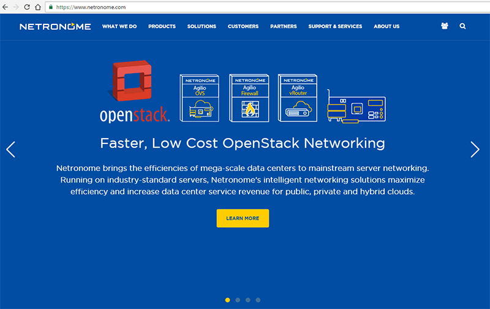Open the Partners menu
This screenshot has height=309, width=490.
point(284,26)
